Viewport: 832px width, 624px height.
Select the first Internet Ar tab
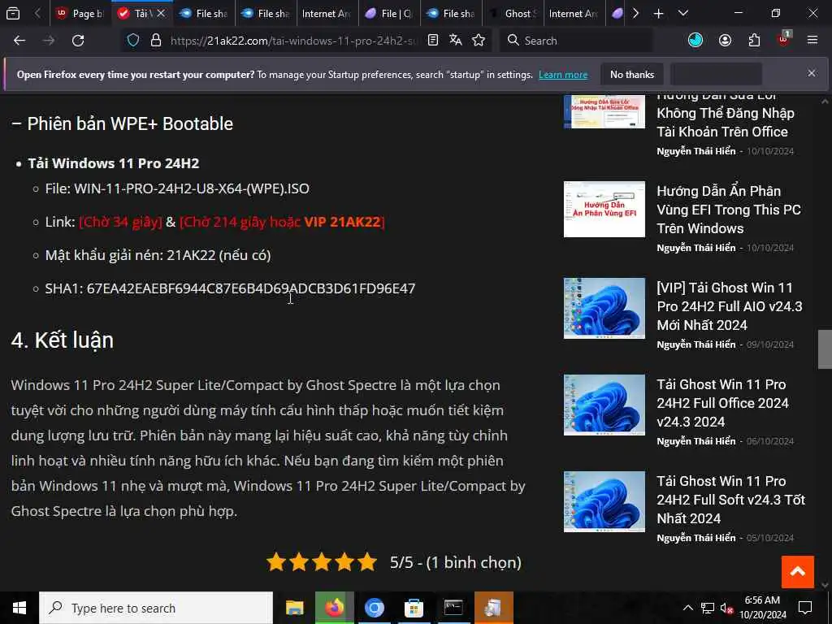(327, 14)
